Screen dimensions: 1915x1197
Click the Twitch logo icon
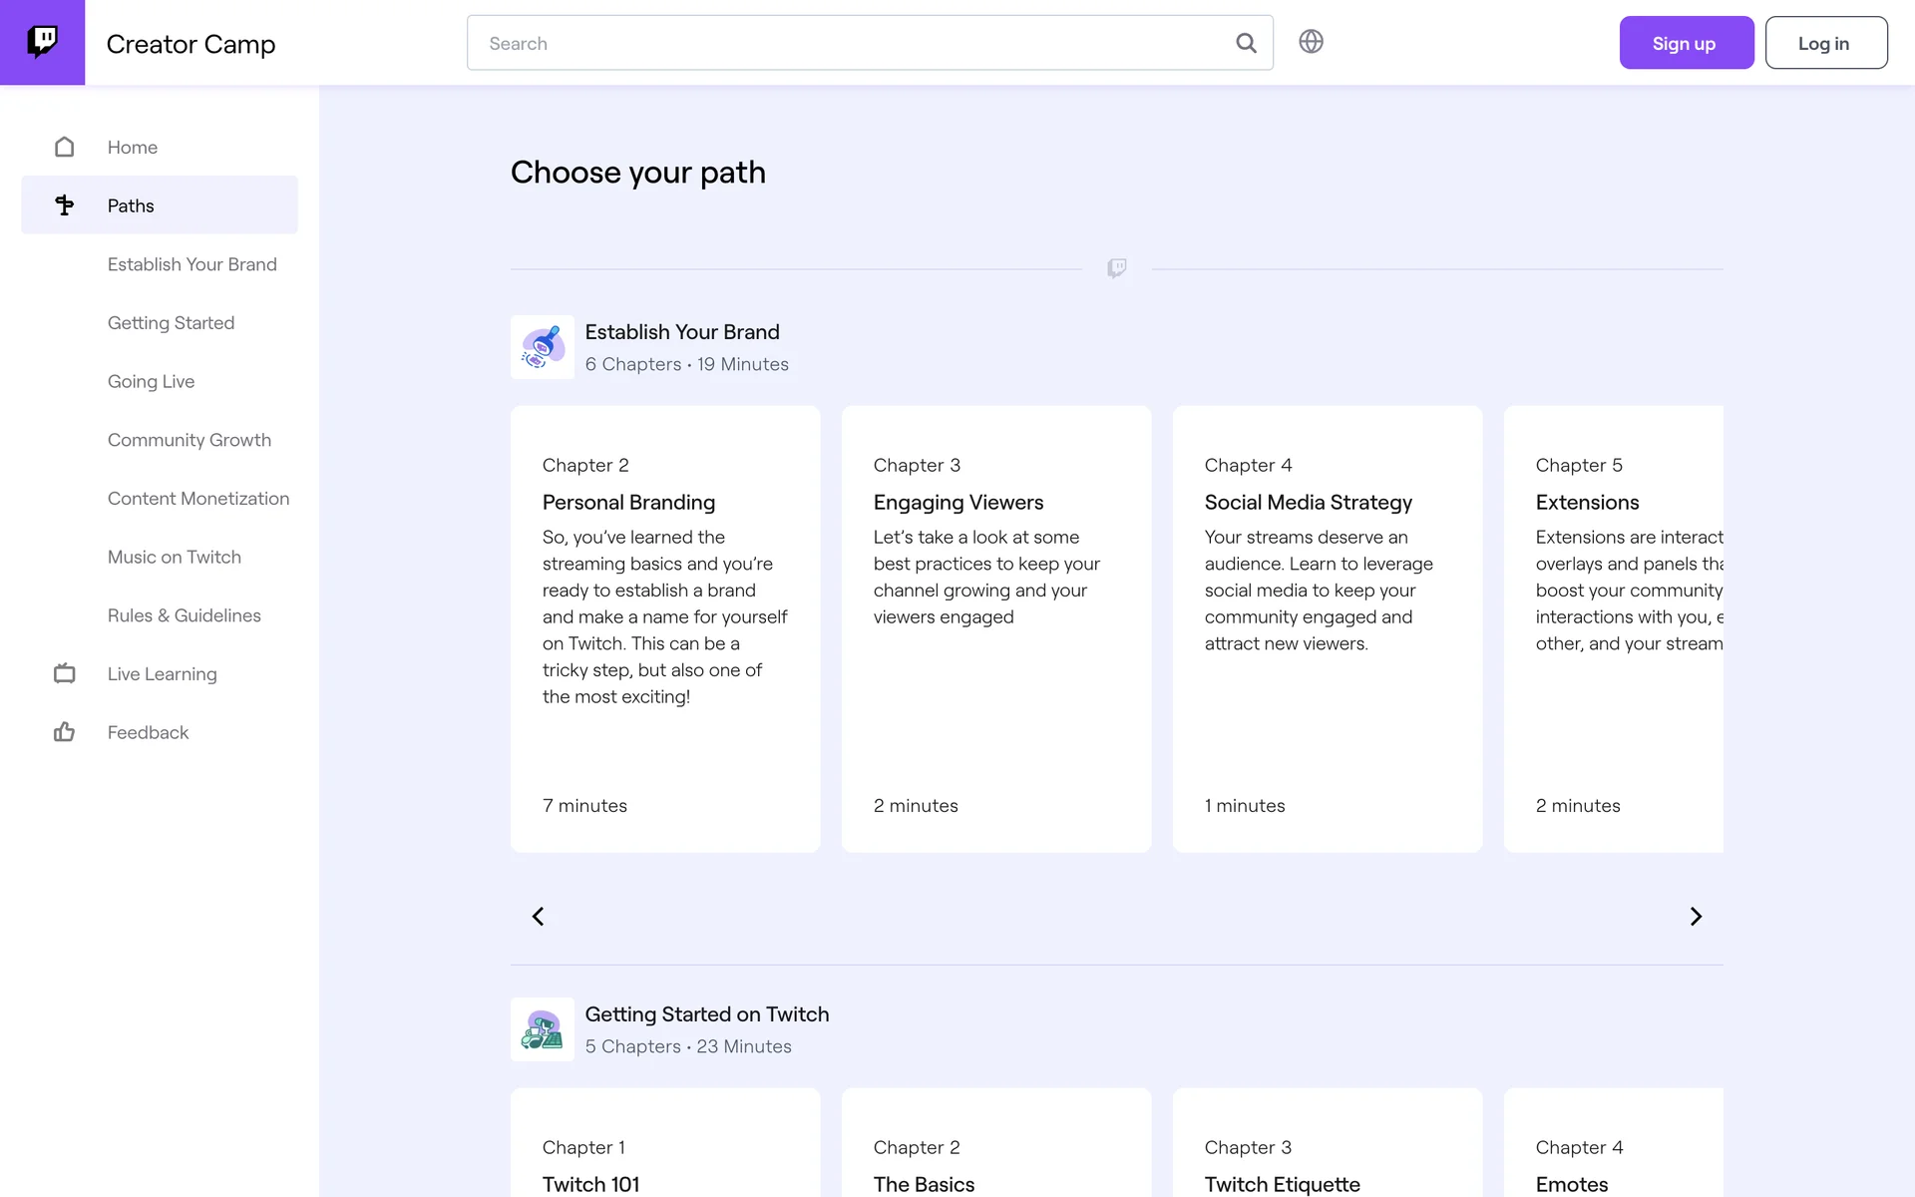click(42, 42)
